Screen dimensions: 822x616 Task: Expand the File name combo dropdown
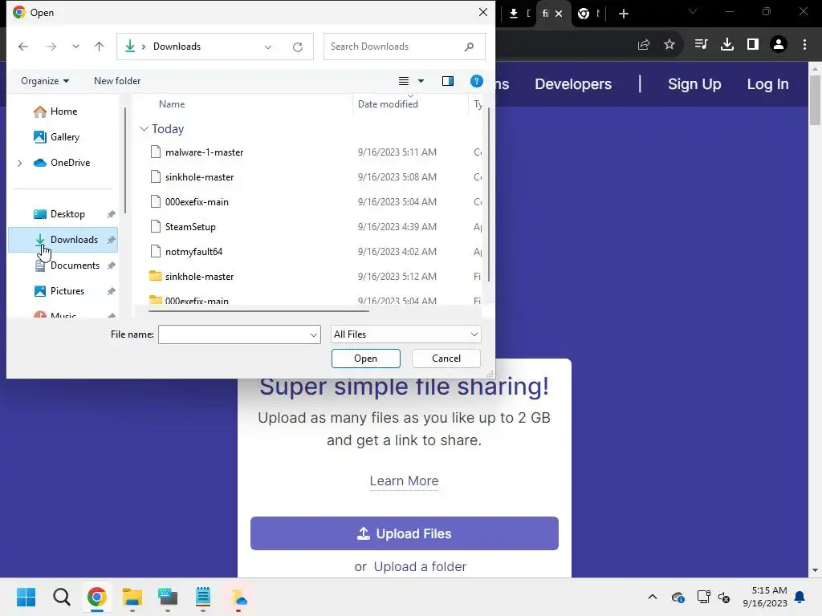coord(314,334)
